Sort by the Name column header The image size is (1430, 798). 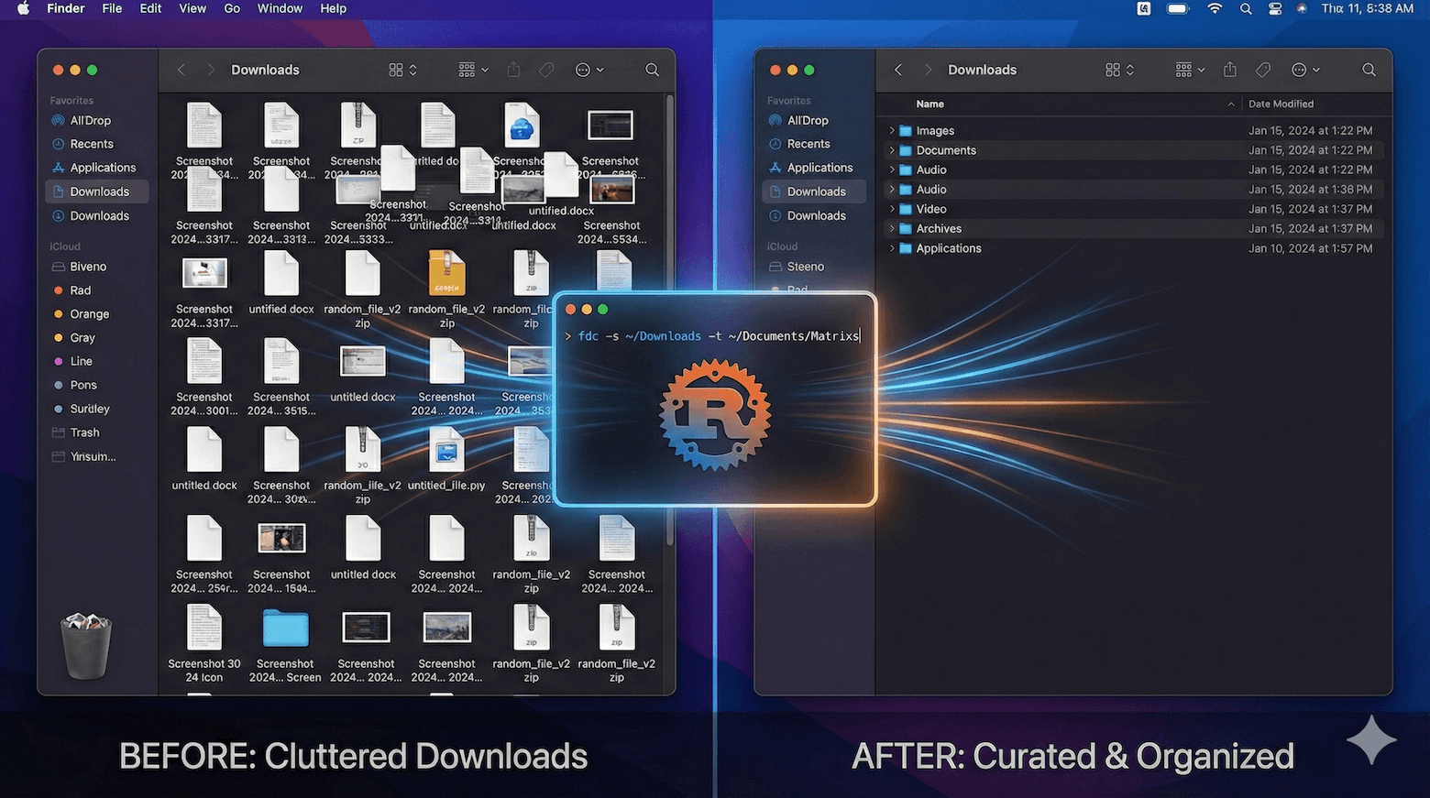click(930, 104)
